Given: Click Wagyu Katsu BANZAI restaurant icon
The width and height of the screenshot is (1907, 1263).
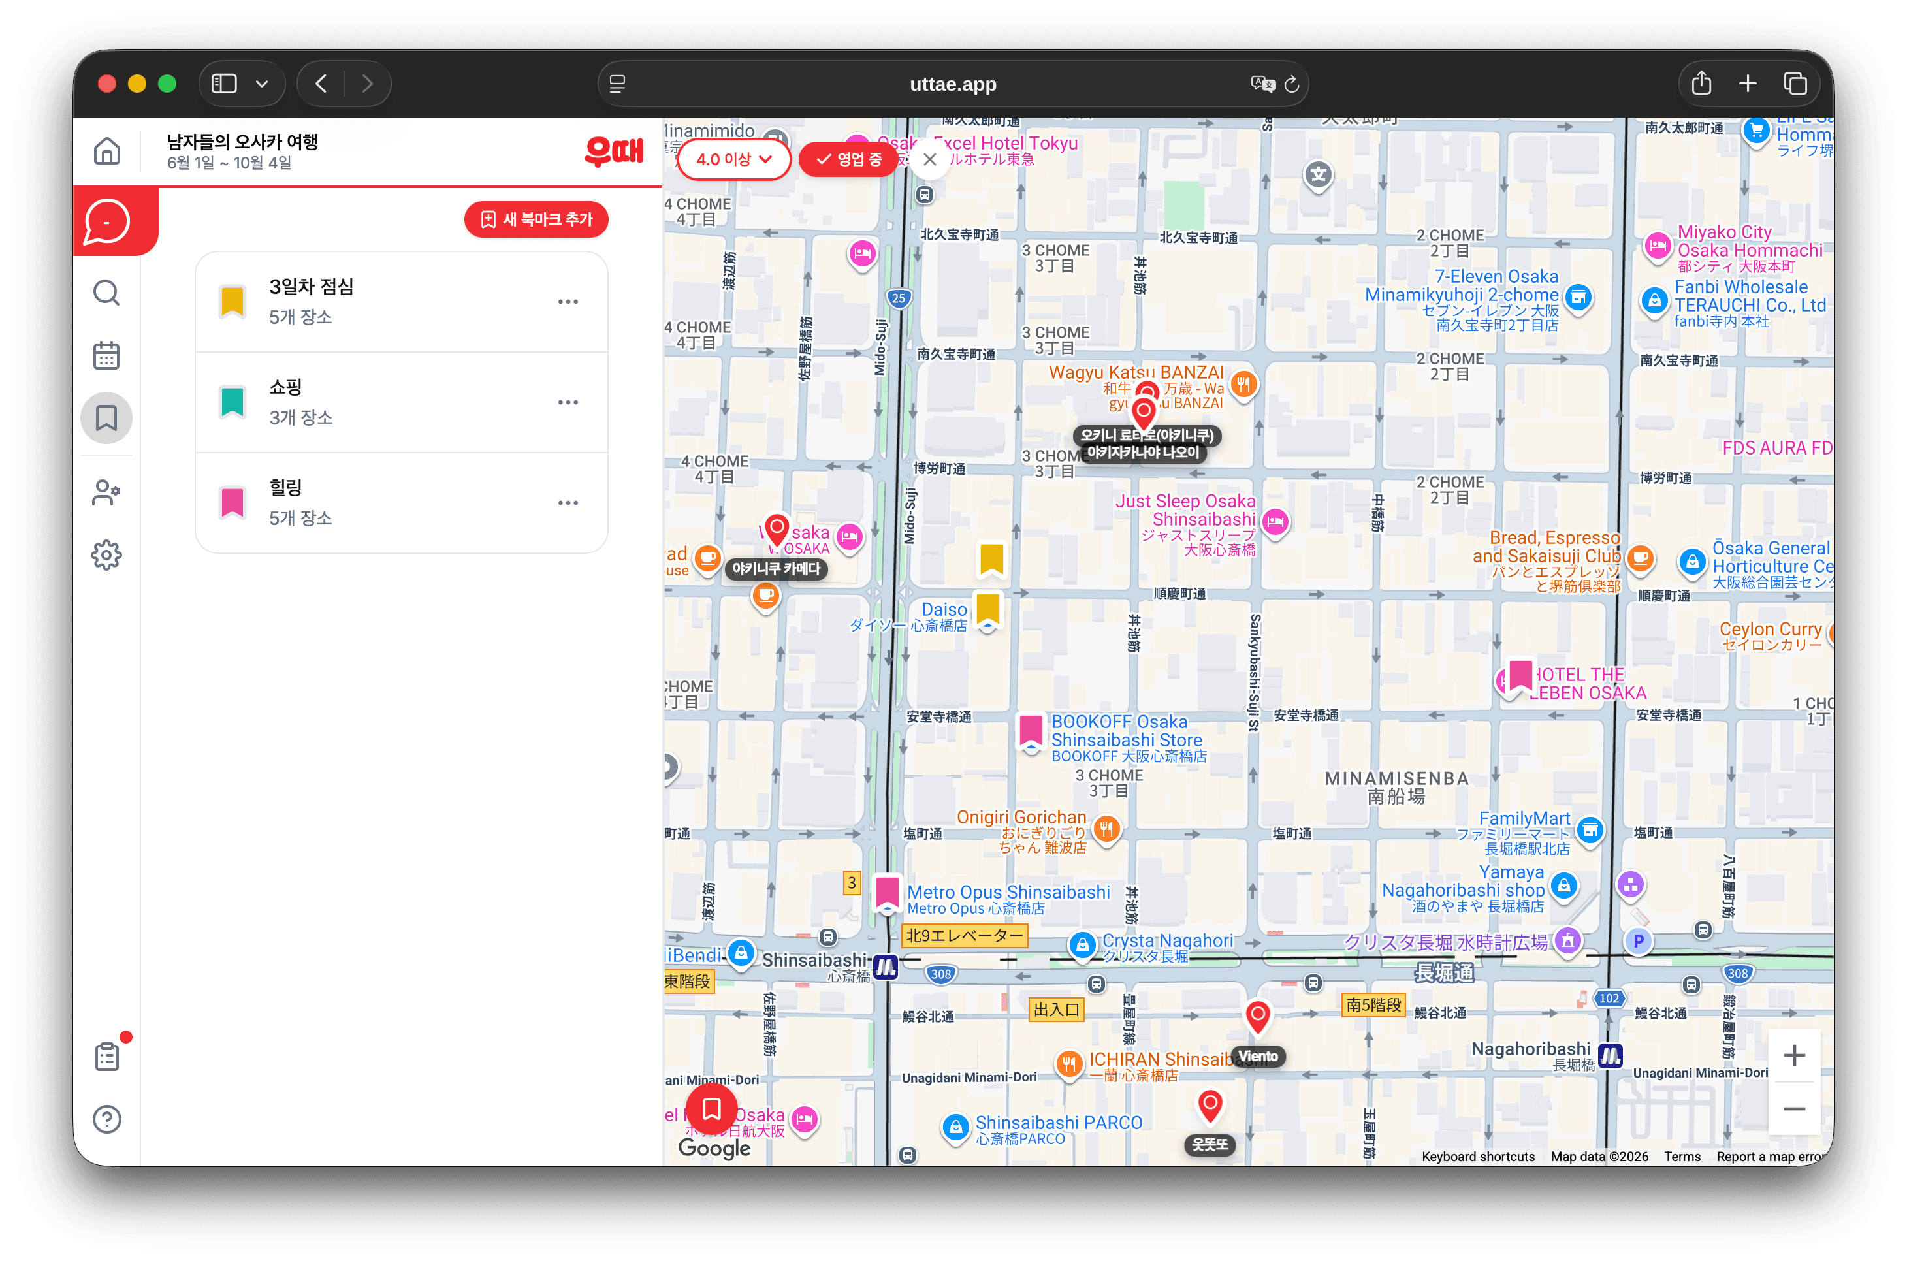Looking at the screenshot, I should coord(1243,384).
